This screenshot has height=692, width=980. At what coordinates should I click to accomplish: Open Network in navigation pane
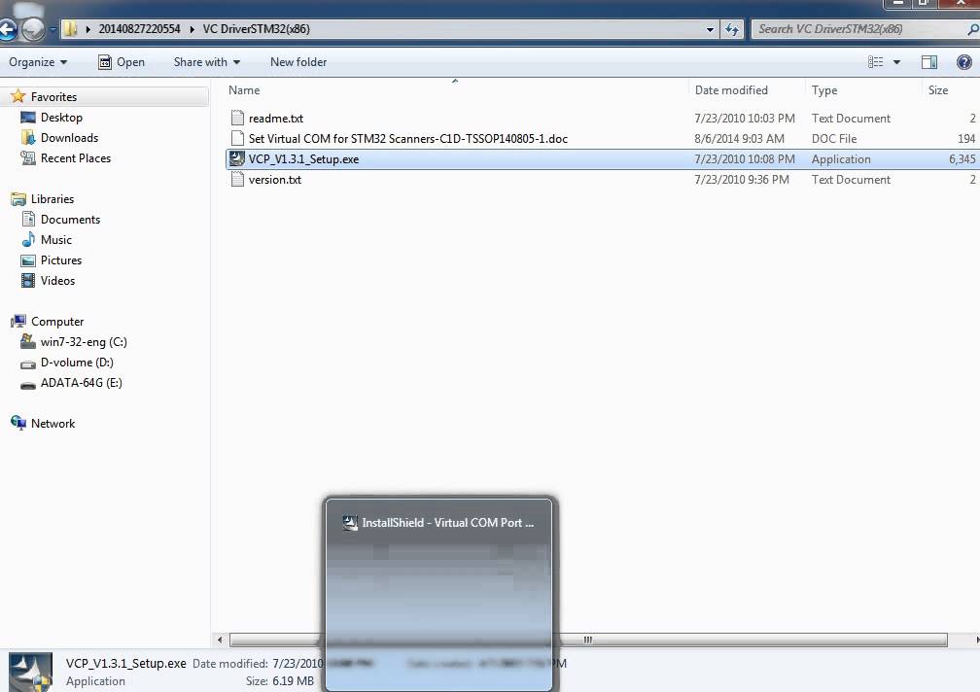coord(53,424)
